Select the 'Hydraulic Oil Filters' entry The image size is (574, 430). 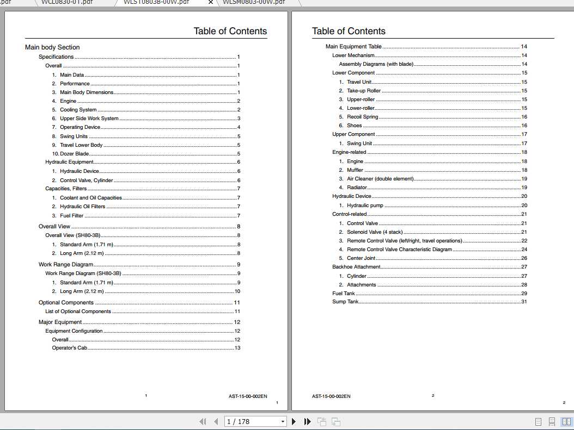pyautogui.click(x=146, y=207)
